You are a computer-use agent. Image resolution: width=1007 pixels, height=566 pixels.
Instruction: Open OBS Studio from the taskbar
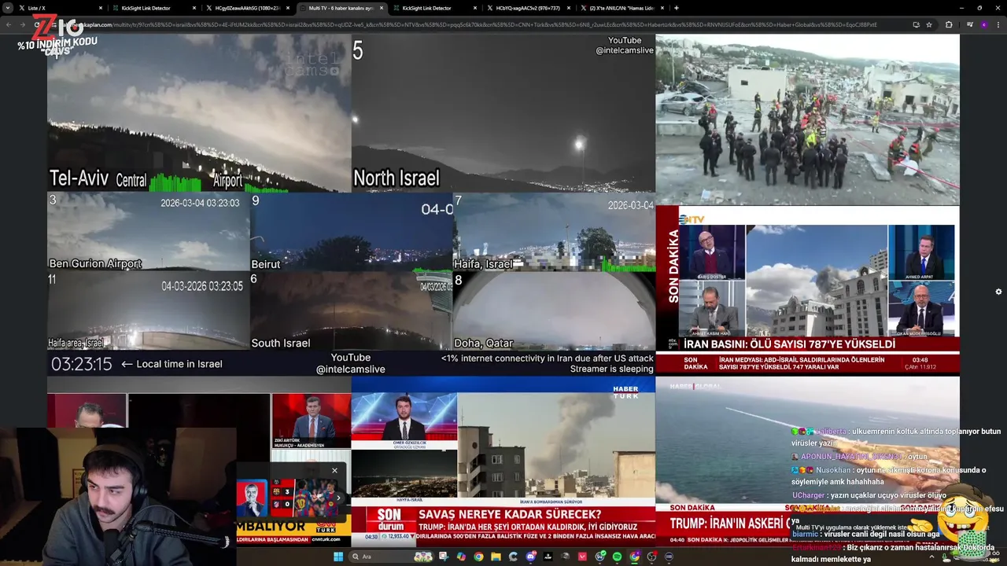pyautogui.click(x=651, y=557)
